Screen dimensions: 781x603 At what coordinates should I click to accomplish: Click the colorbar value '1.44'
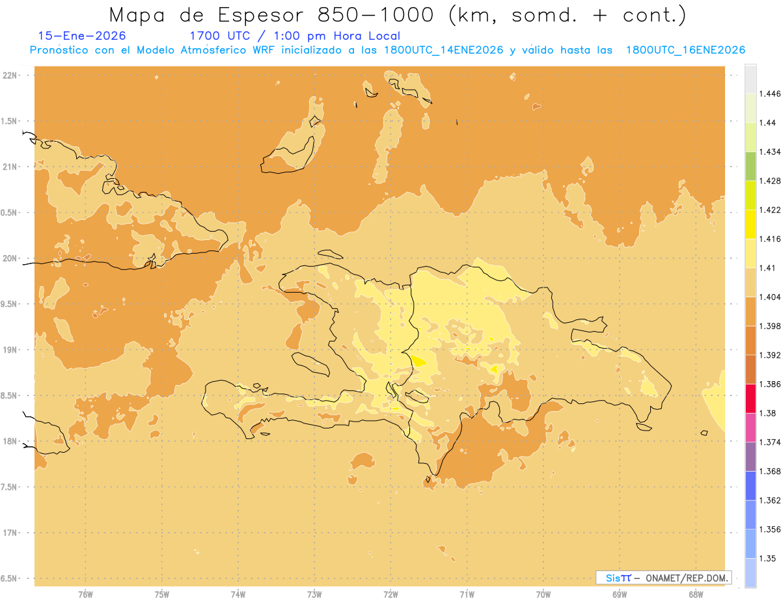(767, 122)
